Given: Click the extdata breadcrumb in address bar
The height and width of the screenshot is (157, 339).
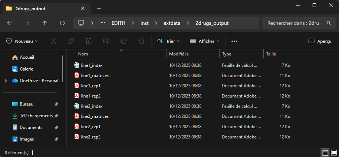Looking at the screenshot, I should [172, 23].
